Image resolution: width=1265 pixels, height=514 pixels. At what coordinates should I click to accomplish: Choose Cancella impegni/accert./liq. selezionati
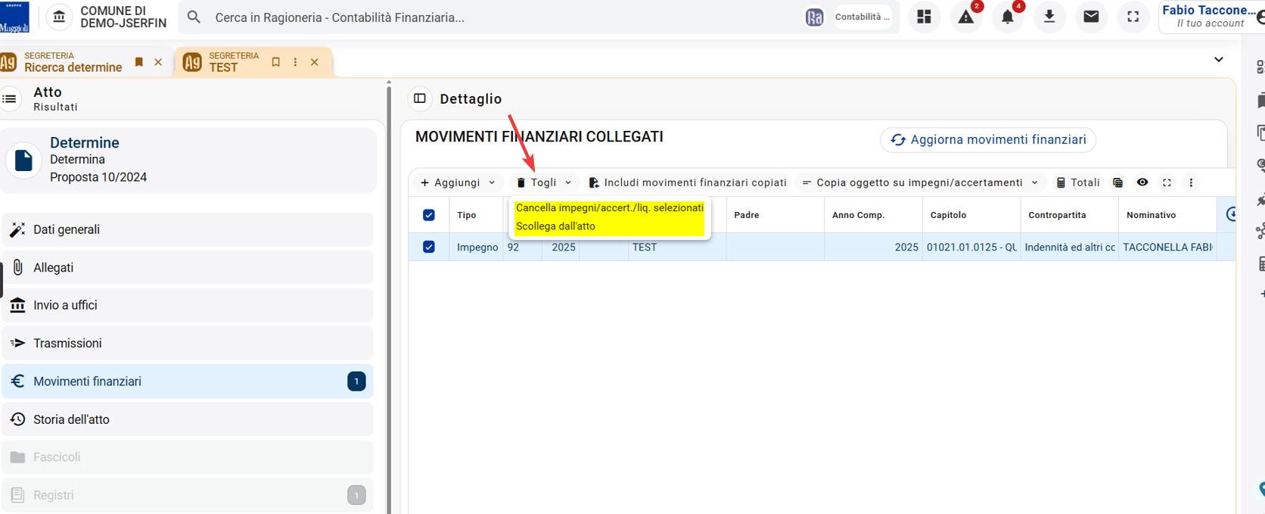610,207
